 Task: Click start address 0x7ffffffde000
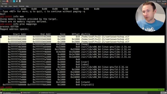click(x=17, y=82)
